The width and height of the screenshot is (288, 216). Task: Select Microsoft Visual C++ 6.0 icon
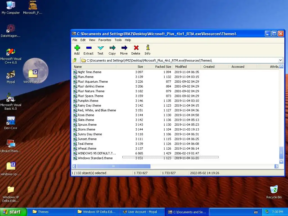(11, 56)
